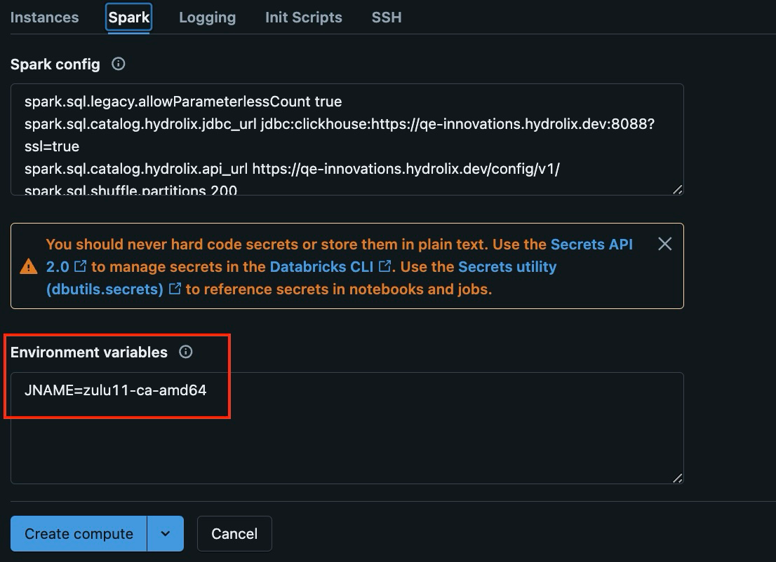Viewport: 776px width, 562px height.
Task: Select the SSH tab
Action: [386, 17]
